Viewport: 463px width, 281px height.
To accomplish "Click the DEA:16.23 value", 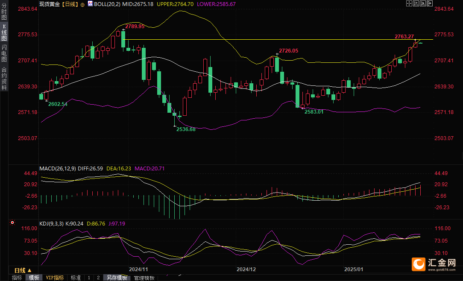I will 119,169.
